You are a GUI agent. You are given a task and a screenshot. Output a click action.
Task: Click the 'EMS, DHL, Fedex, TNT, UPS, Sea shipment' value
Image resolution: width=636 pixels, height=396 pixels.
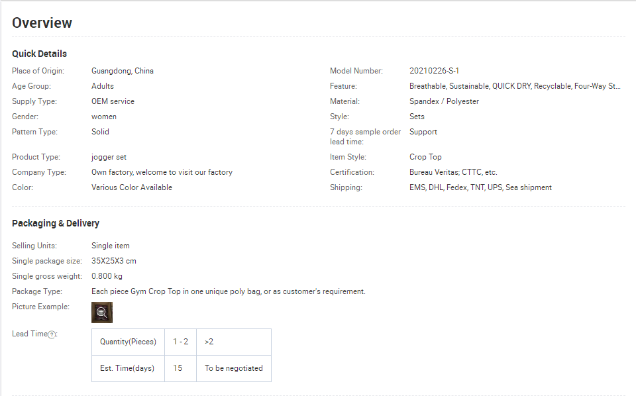[480, 187]
